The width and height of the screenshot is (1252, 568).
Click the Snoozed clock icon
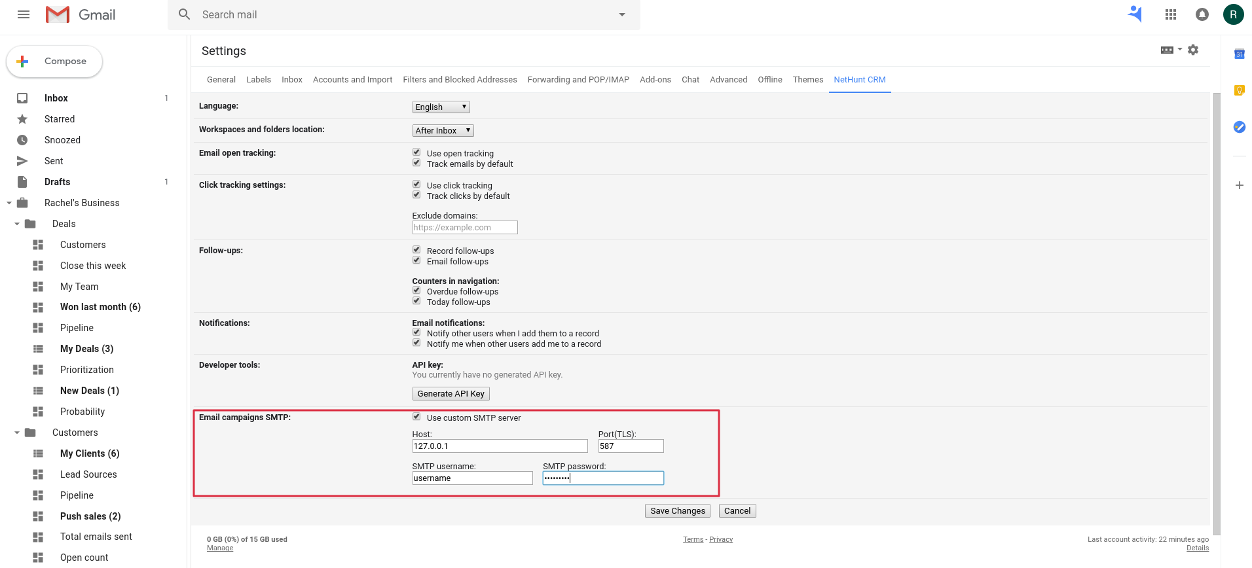22,140
